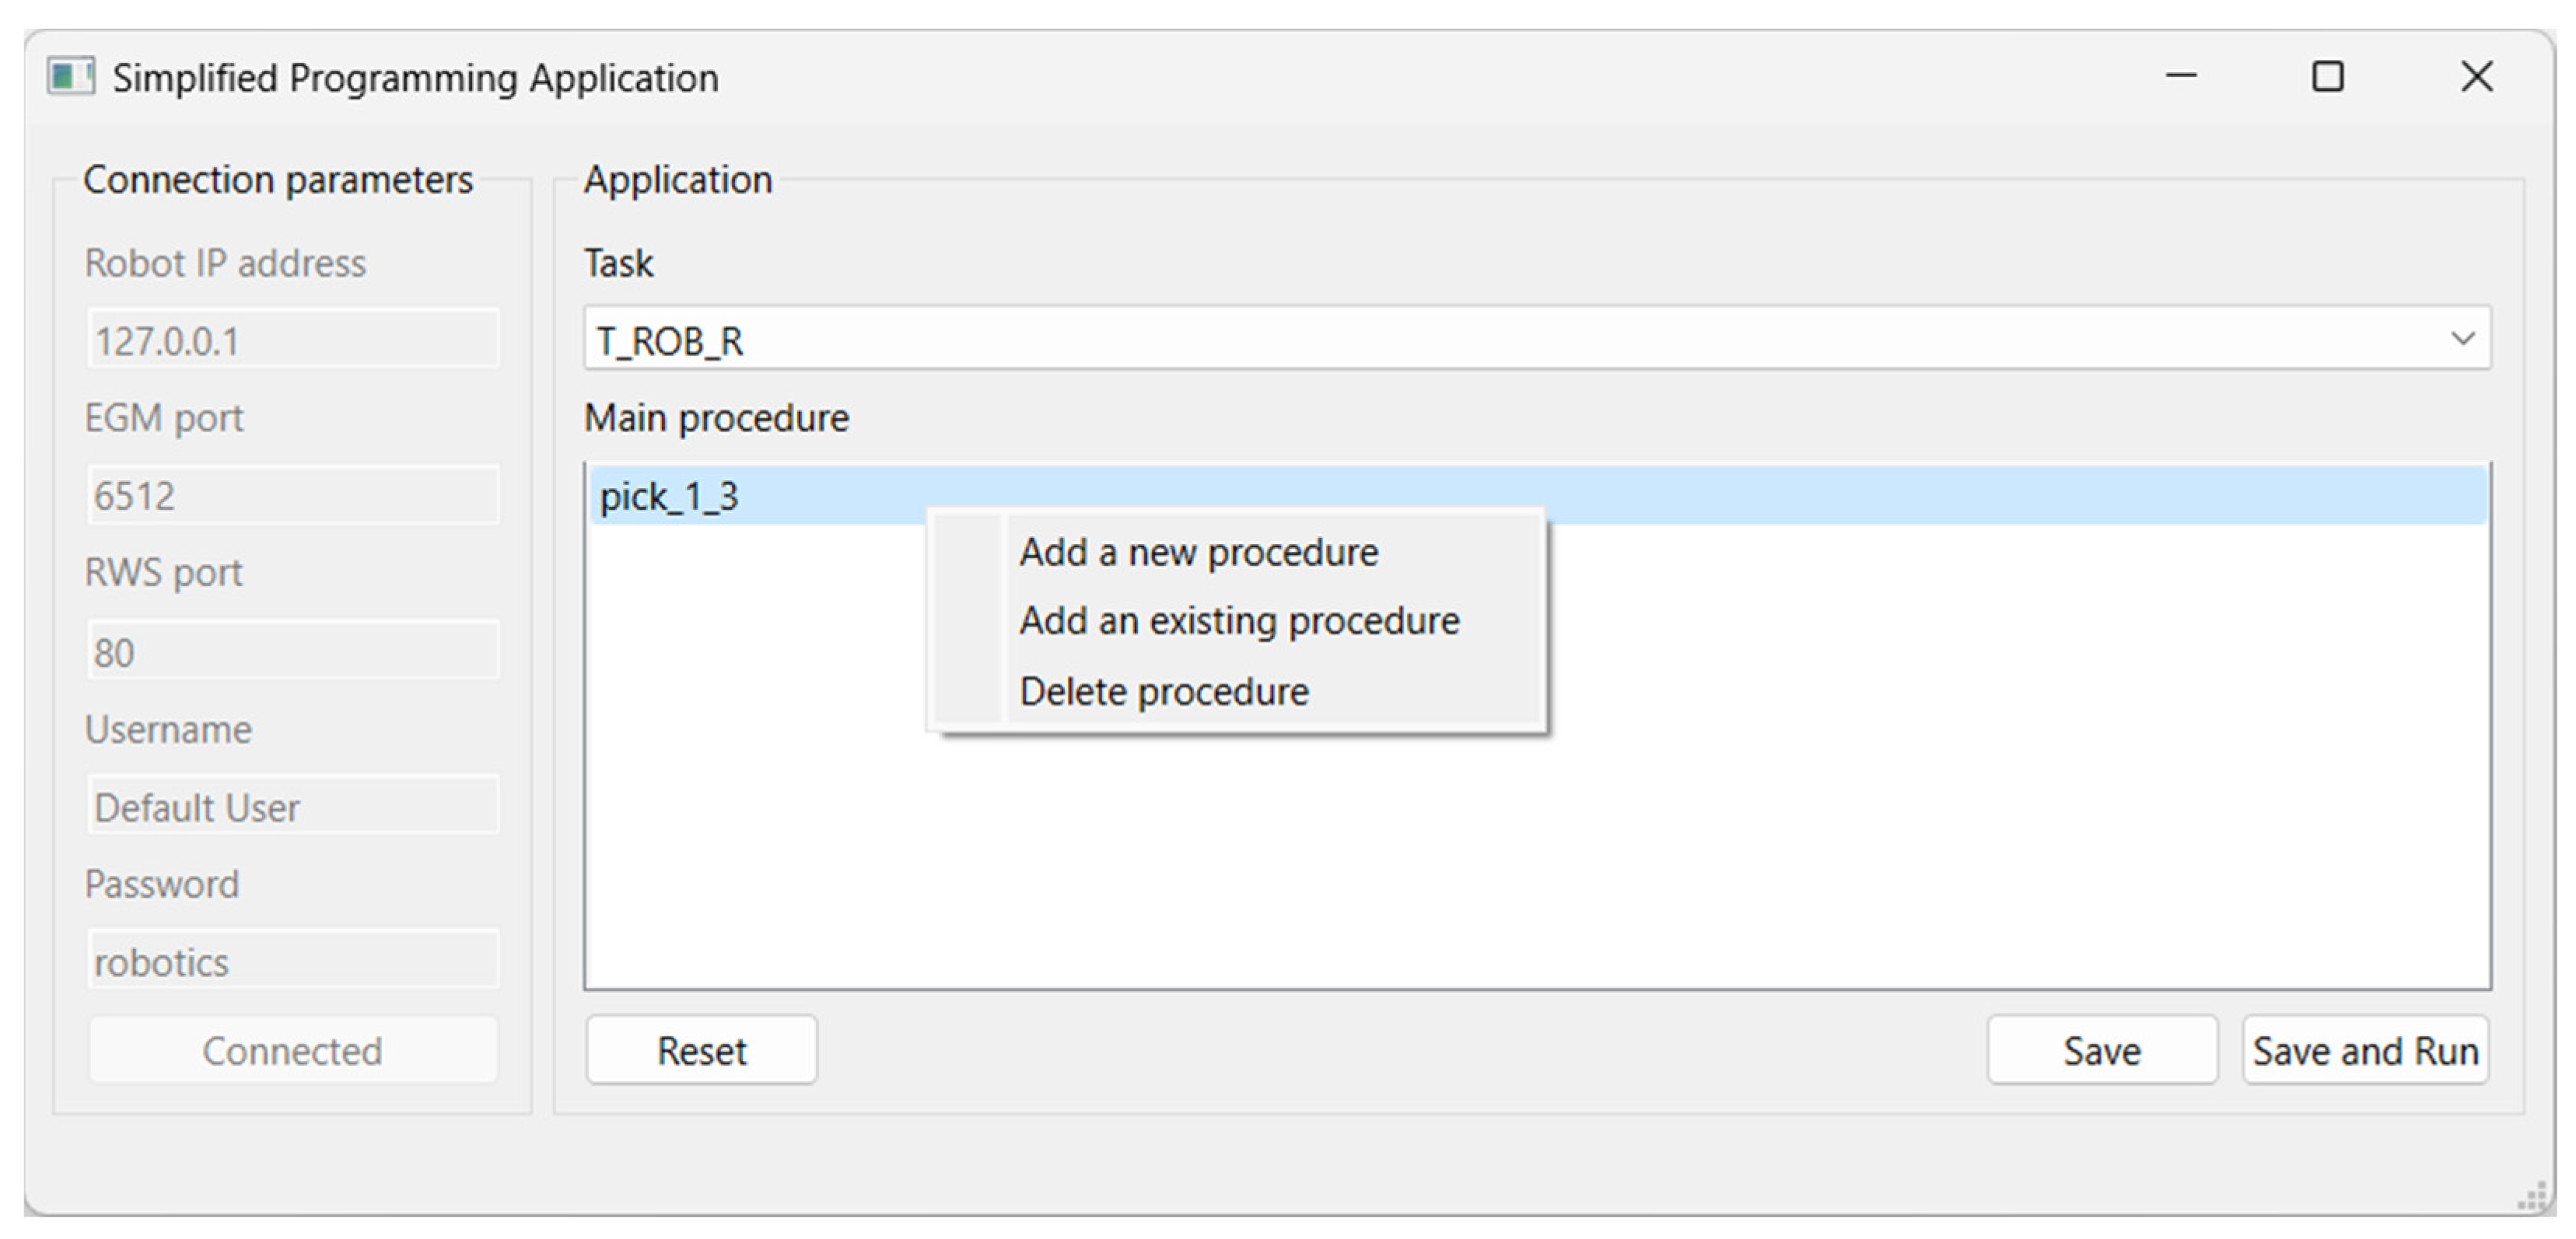
Task: Click the Username field with Default User
Action: pyautogui.click(x=292, y=806)
